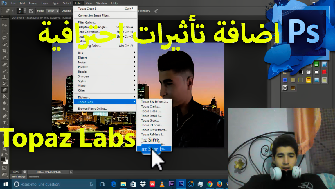Expand the Distort submenu
The image size is (335, 189).
click(x=105, y=58)
